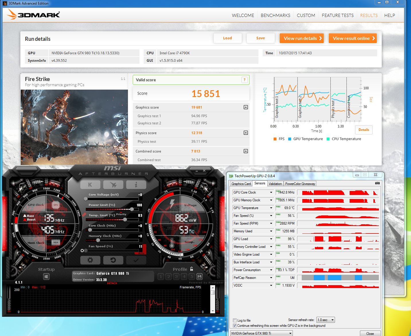Toggle the Profile lock icon
Image resolution: width=411 pixels, height=336 pixels.
[192, 269]
